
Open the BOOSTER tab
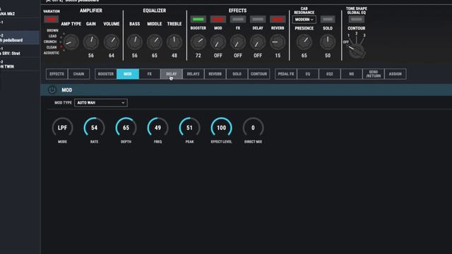pyautogui.click(x=106, y=74)
